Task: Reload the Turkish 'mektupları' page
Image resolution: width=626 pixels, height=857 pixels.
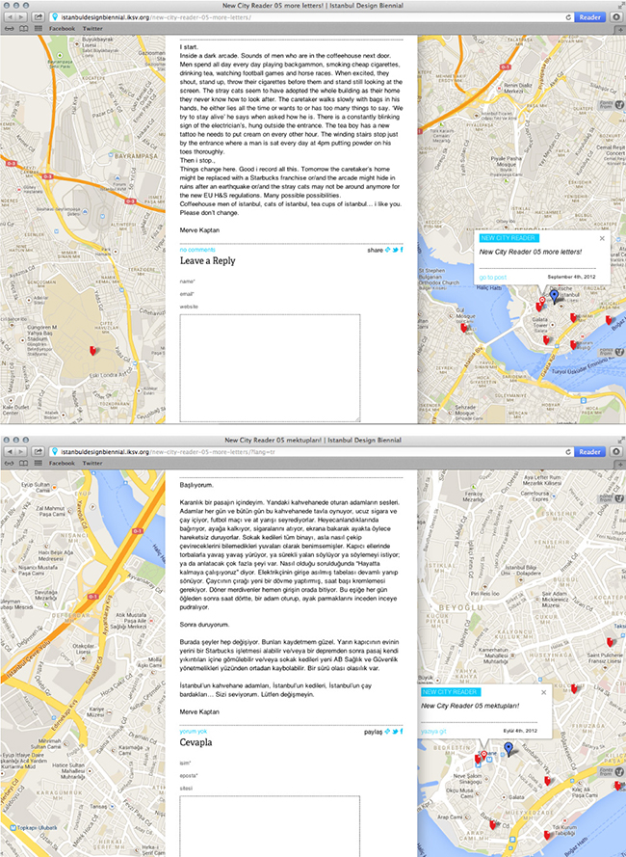Action: [x=568, y=451]
